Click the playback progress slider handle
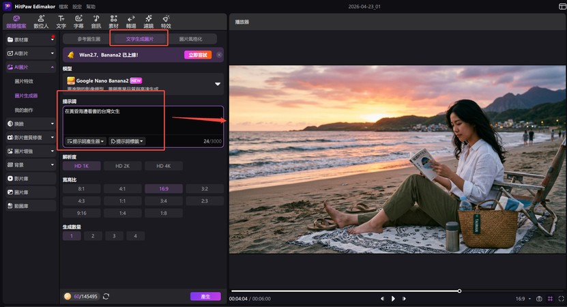 pos(459,291)
